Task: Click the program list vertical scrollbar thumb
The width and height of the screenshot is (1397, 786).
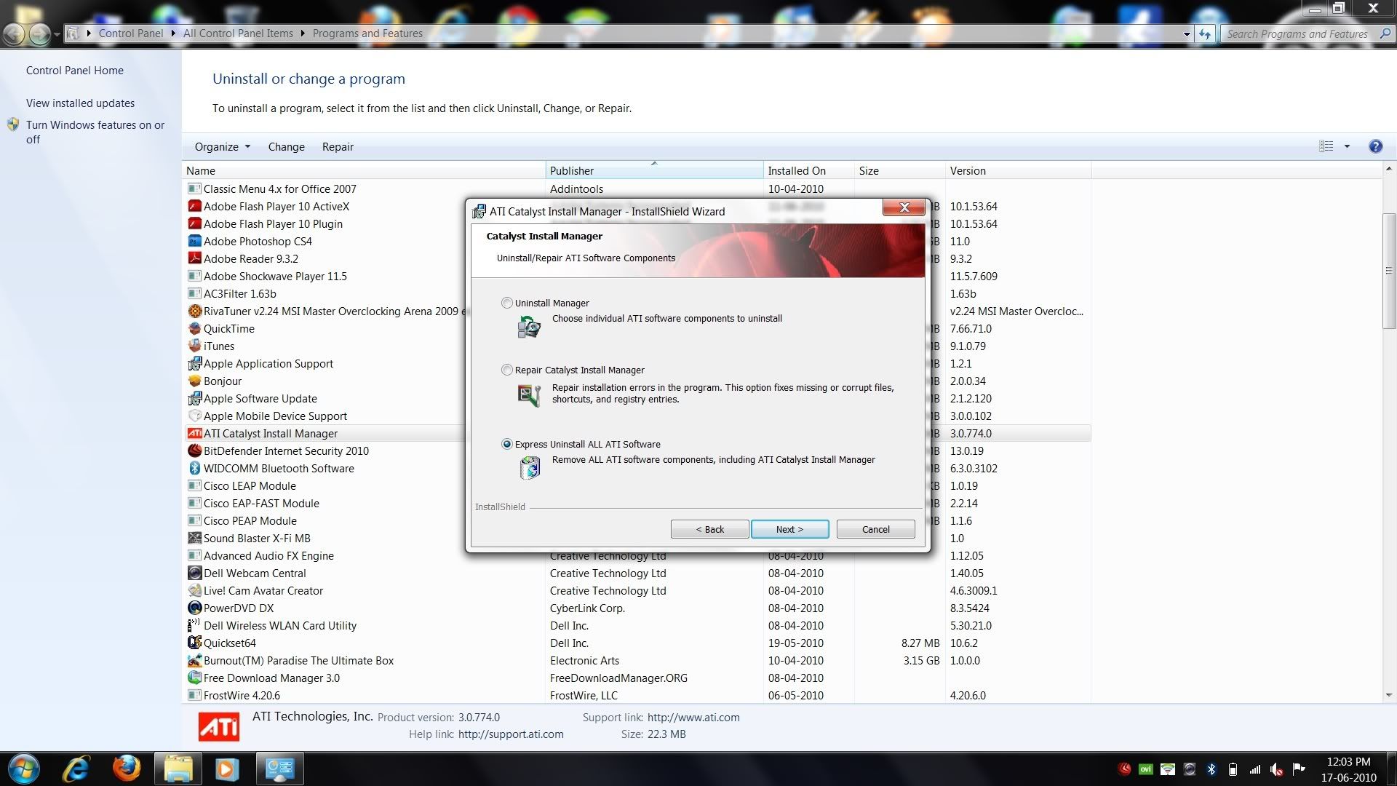Action: coord(1388,271)
